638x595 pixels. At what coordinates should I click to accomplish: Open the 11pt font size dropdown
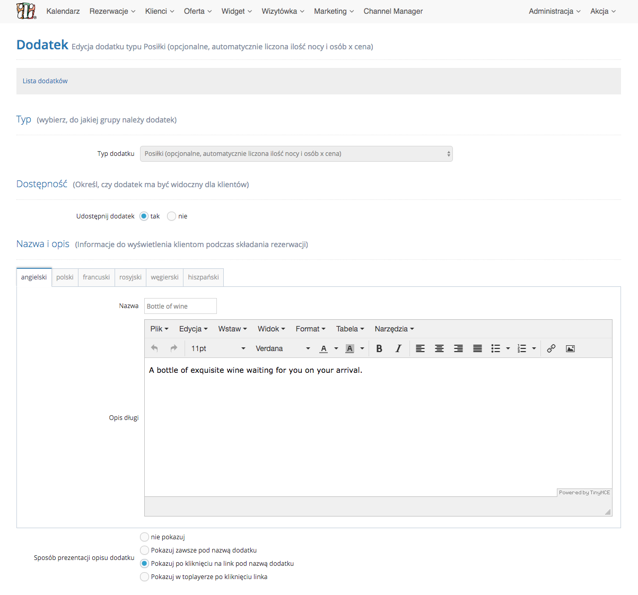point(218,348)
